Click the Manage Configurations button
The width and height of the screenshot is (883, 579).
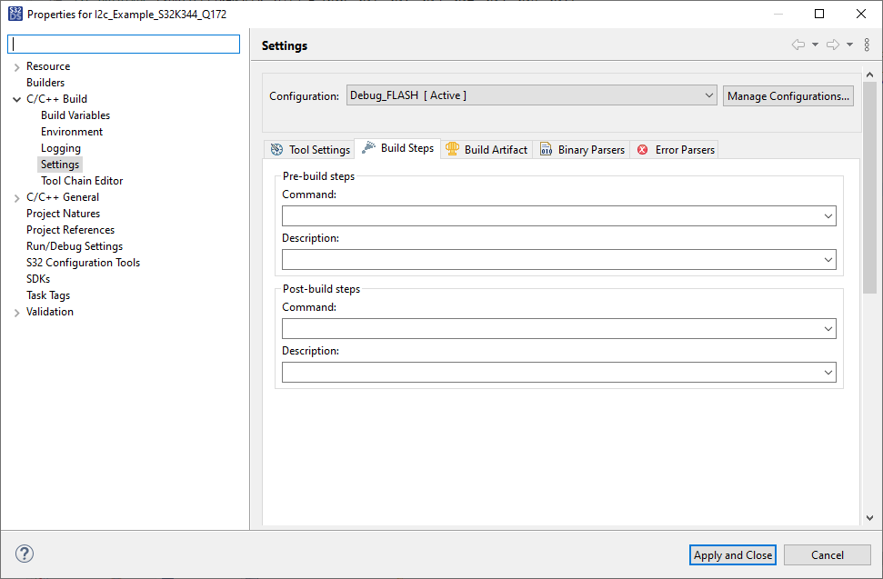point(788,95)
